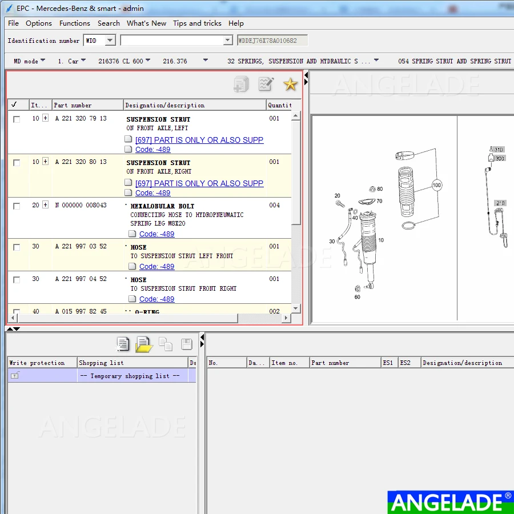Click the identification number input field
Image resolution: width=514 pixels, height=514 pixels.
[172, 41]
